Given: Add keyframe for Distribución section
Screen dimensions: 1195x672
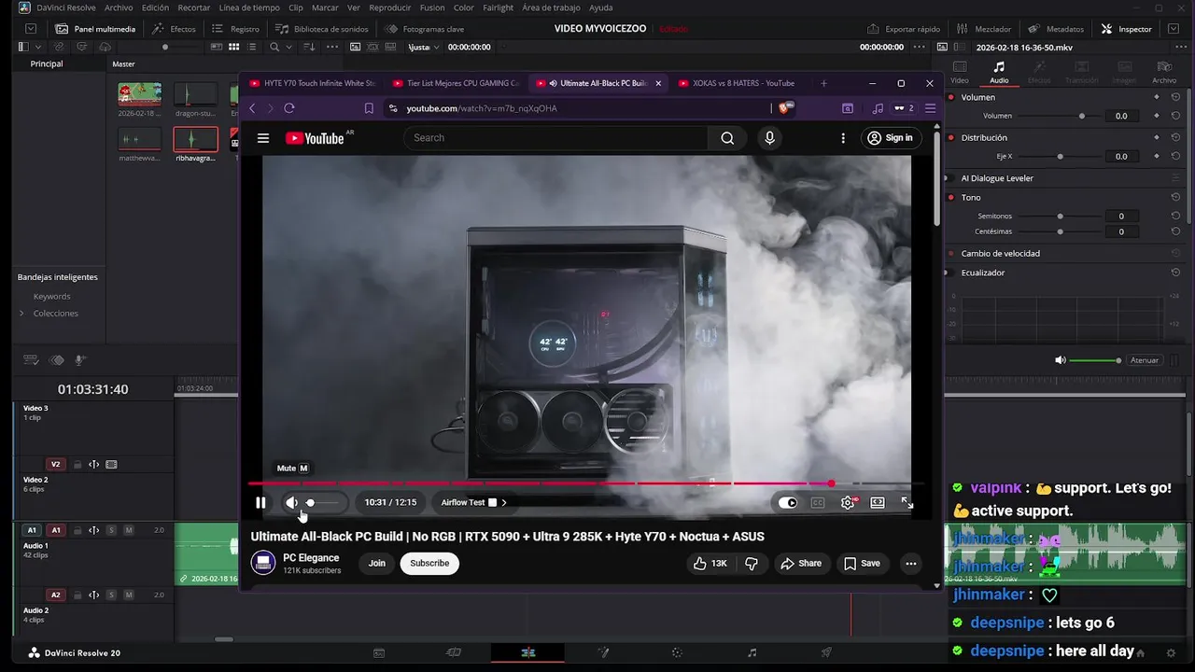Looking at the screenshot, I should [x=1156, y=137].
